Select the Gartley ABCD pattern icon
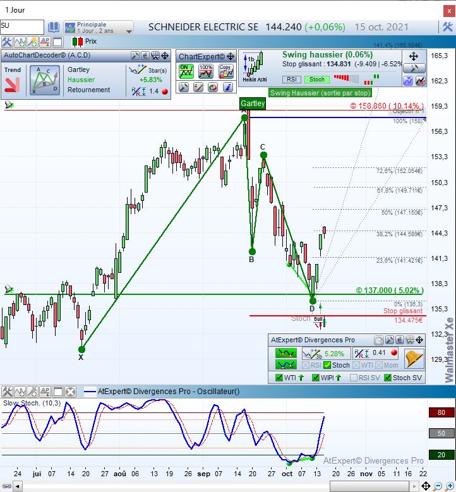The height and width of the screenshot is (492, 456). tap(45, 80)
